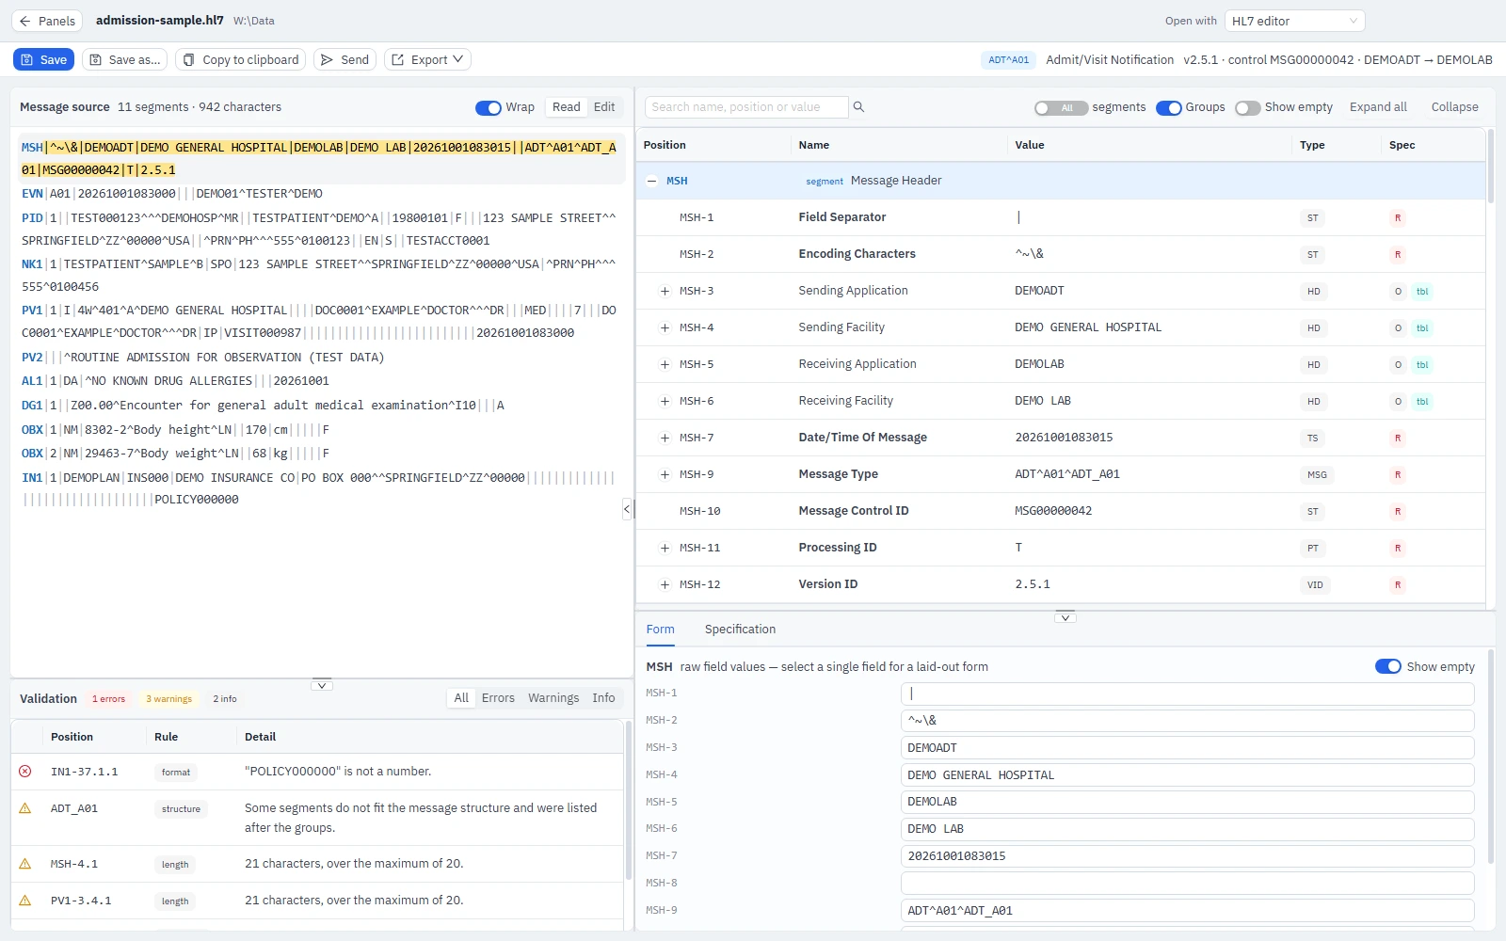Toggle the Wrap switch
This screenshot has width=1506, height=941.
[489, 107]
